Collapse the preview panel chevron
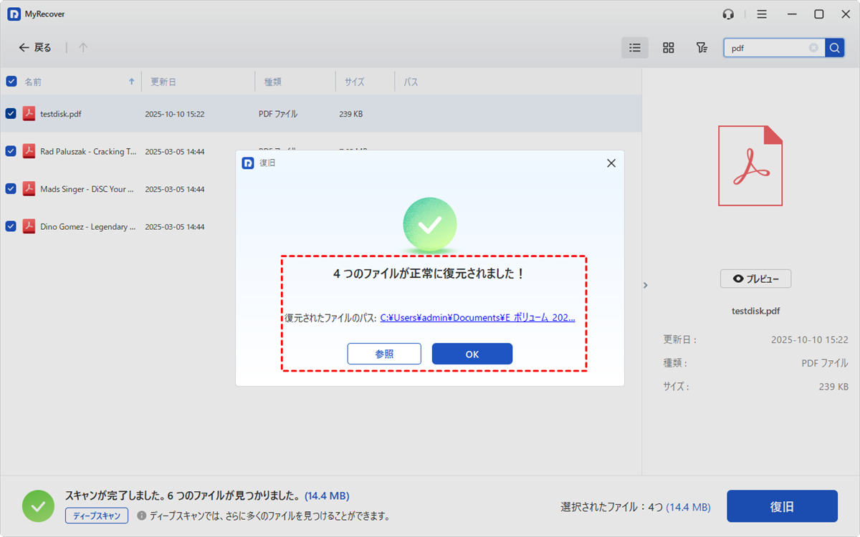 point(645,285)
